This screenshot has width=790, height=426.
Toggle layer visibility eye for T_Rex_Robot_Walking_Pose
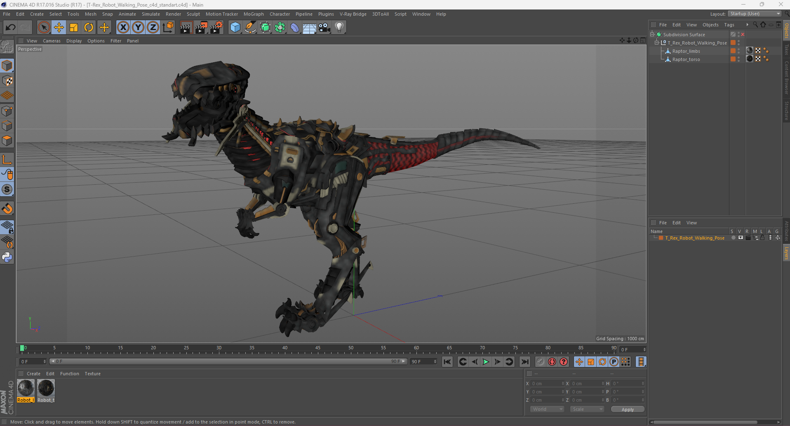[741, 238]
